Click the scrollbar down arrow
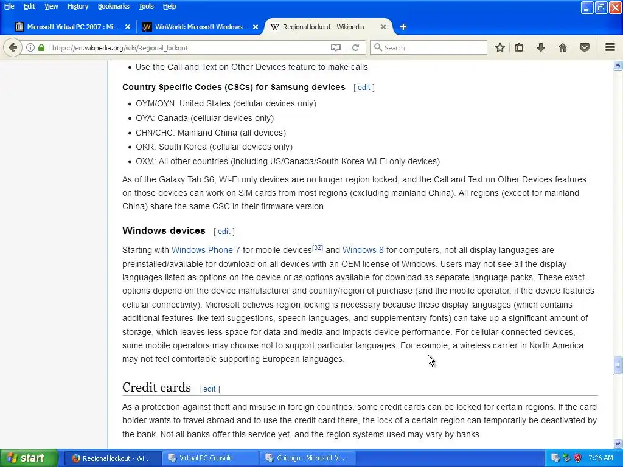623x467 pixels. (x=618, y=443)
